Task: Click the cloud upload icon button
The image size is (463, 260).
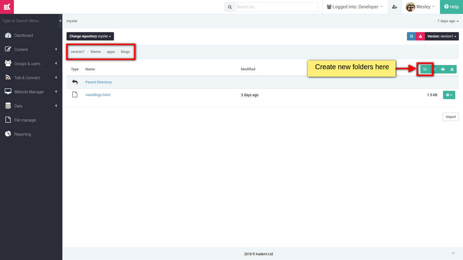Action: coord(443,69)
